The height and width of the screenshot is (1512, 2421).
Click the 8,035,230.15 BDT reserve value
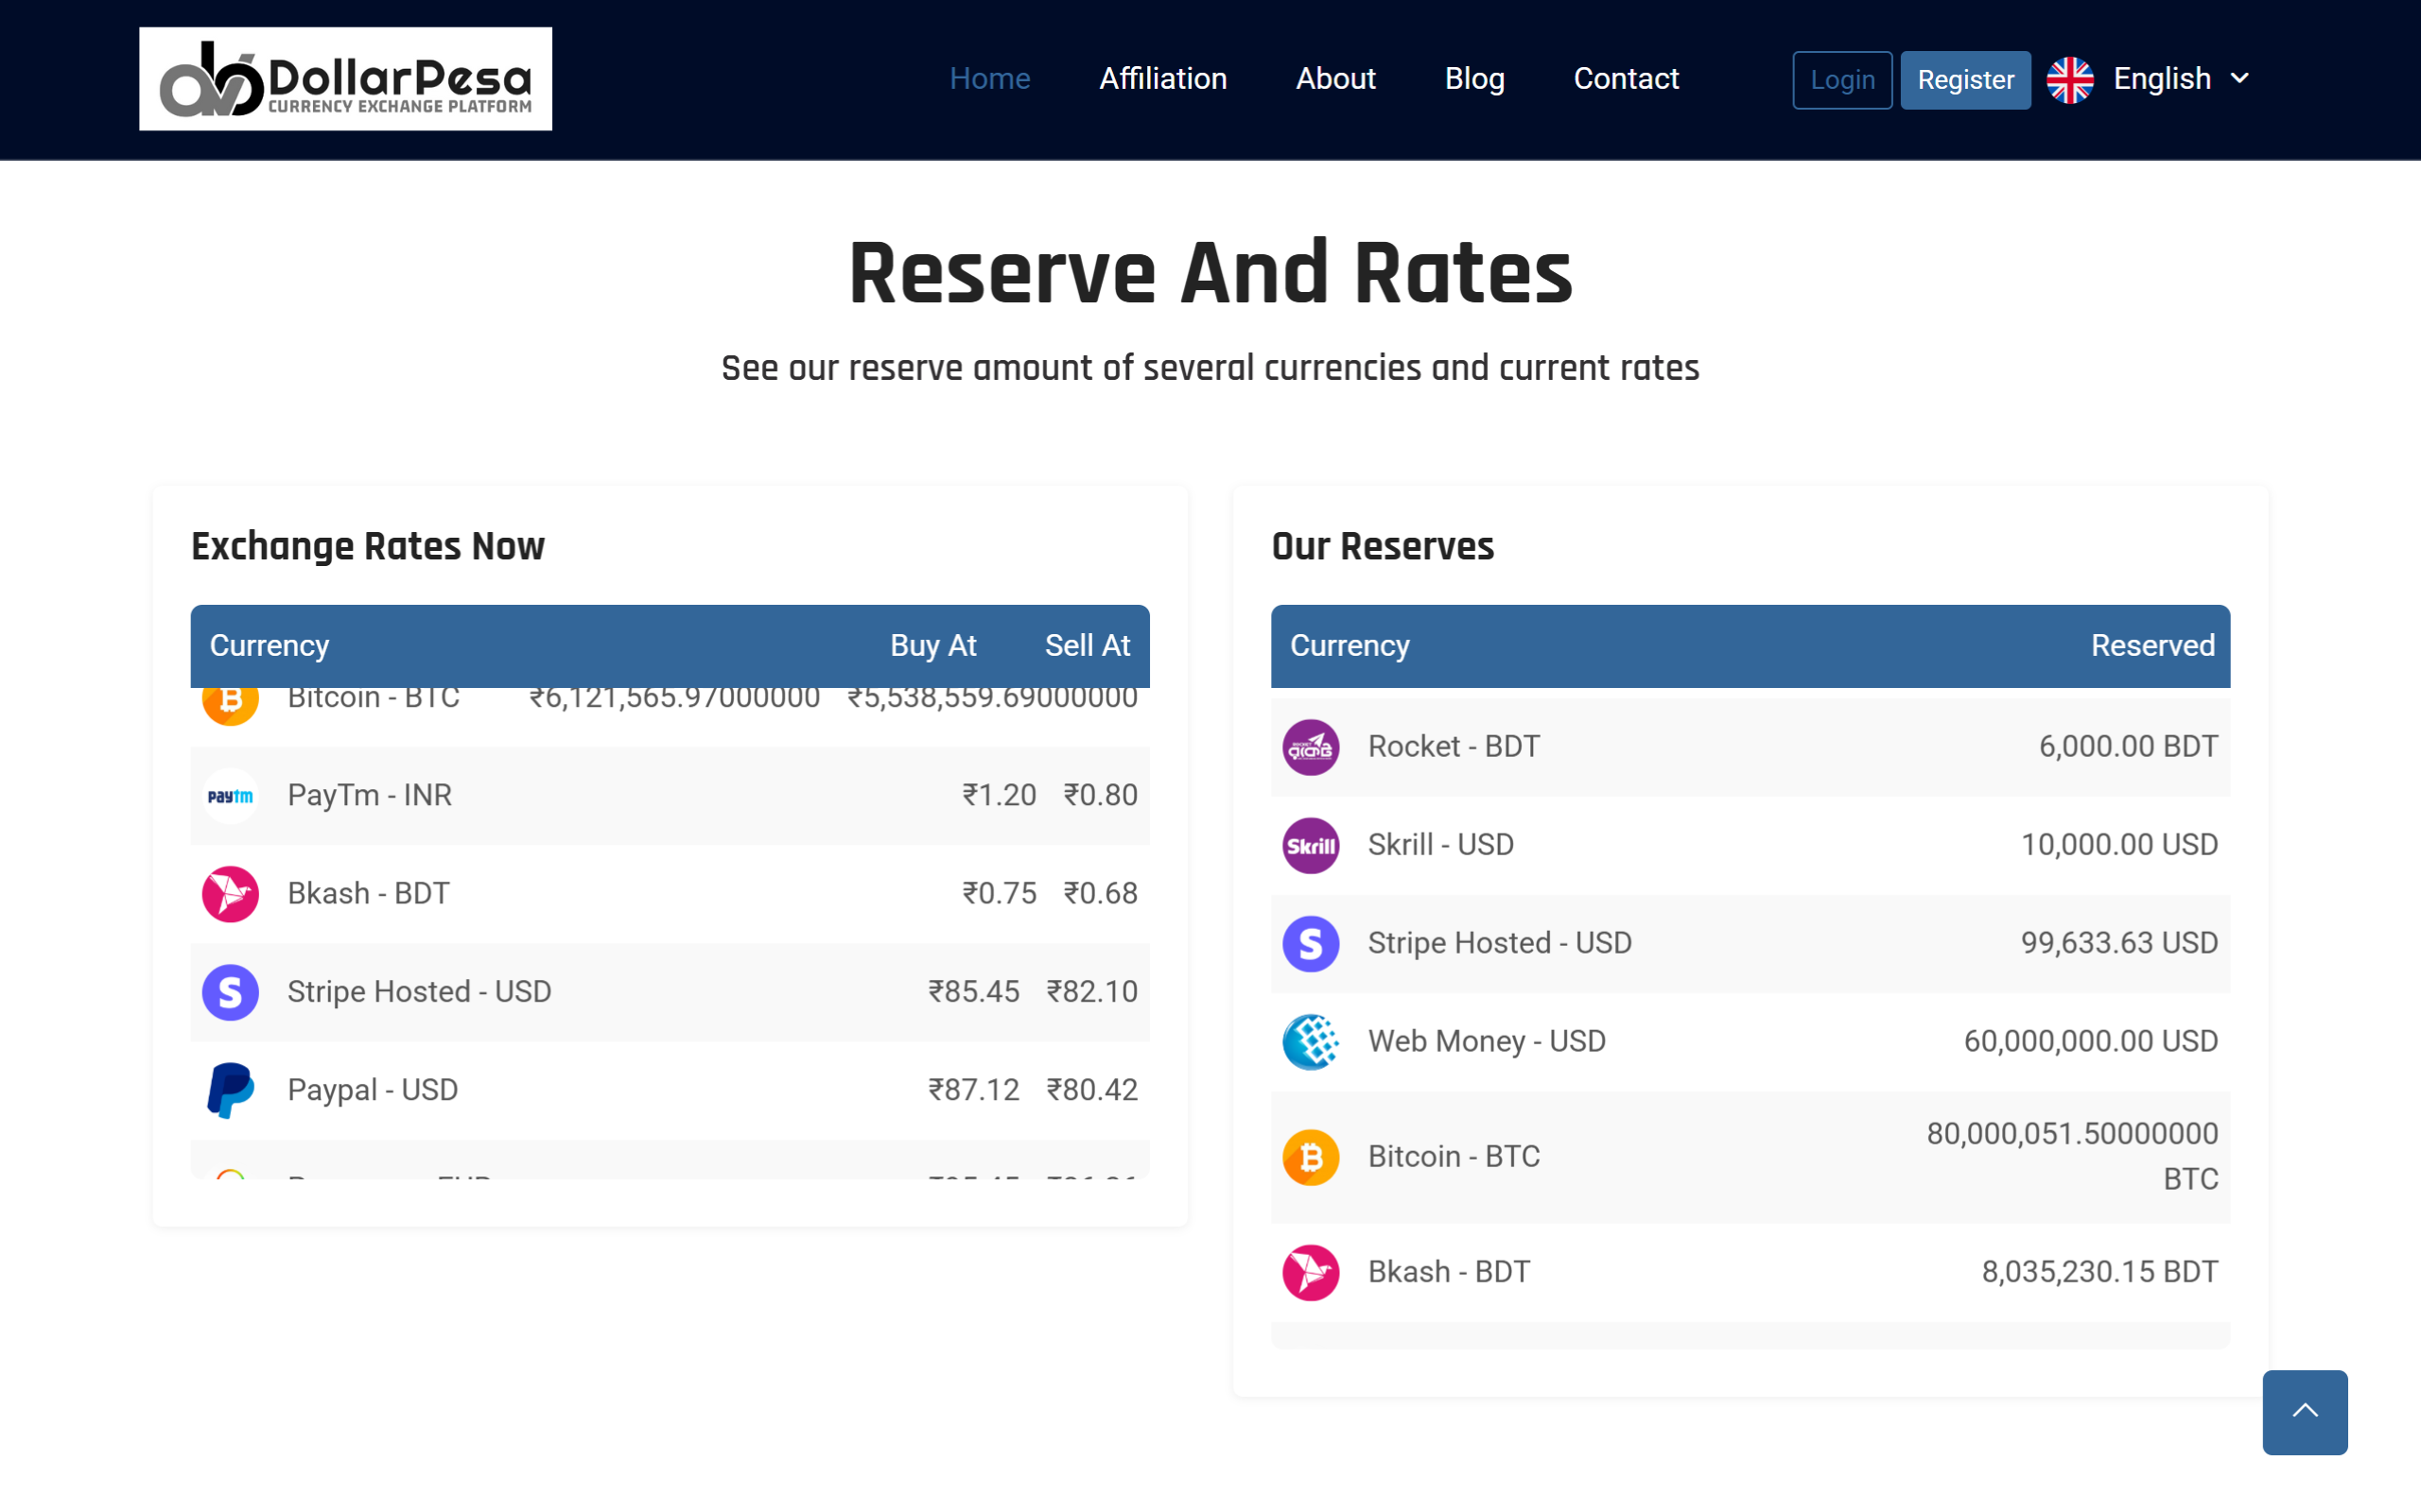click(2099, 1272)
